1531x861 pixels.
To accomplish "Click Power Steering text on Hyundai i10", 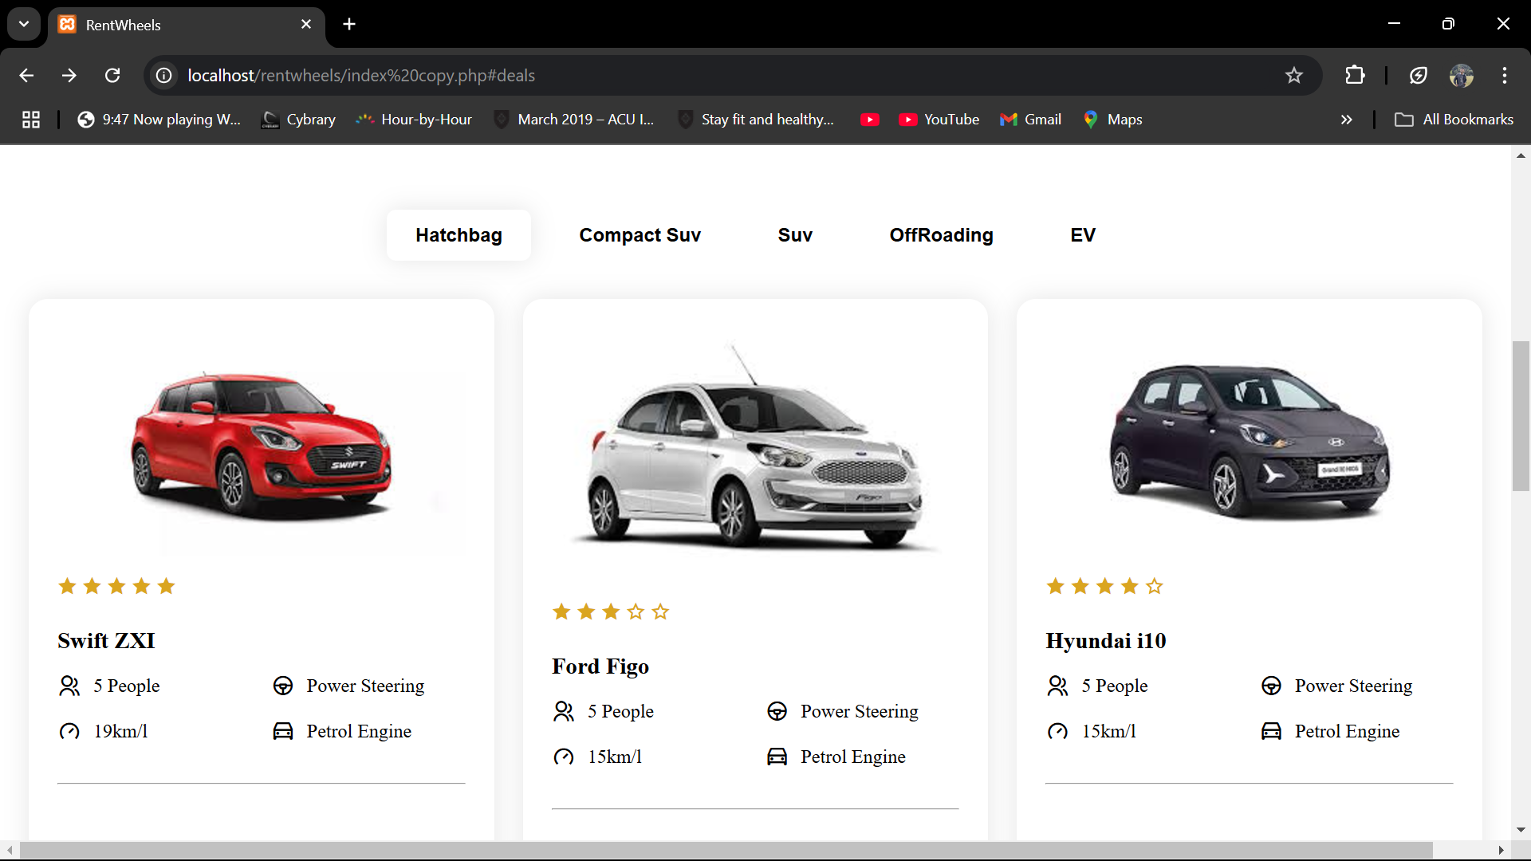I will (1353, 686).
